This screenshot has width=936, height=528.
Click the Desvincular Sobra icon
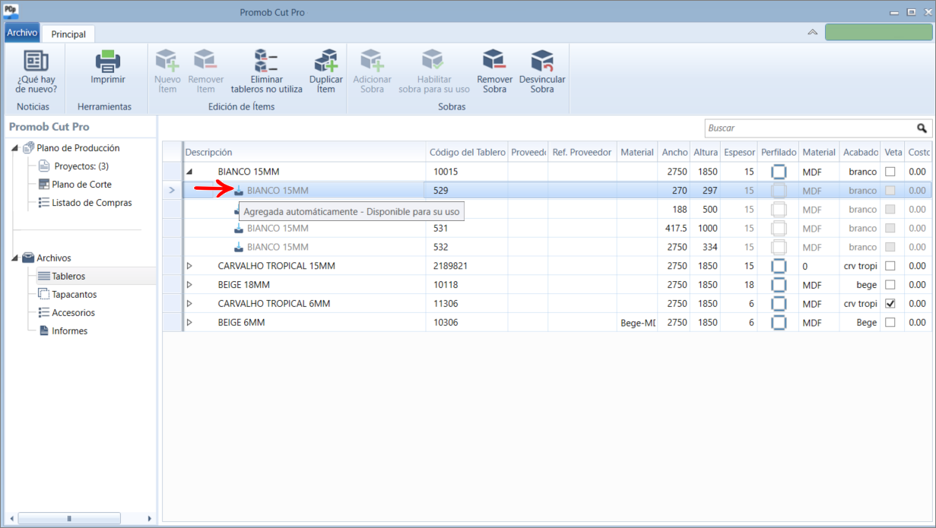coord(542,61)
